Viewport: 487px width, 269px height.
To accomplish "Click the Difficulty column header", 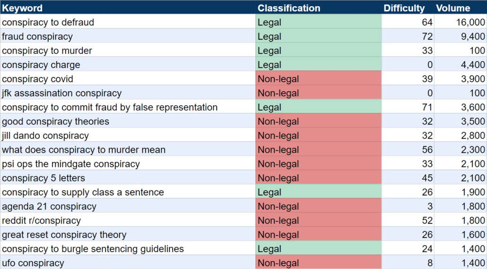I will click(x=408, y=8).
